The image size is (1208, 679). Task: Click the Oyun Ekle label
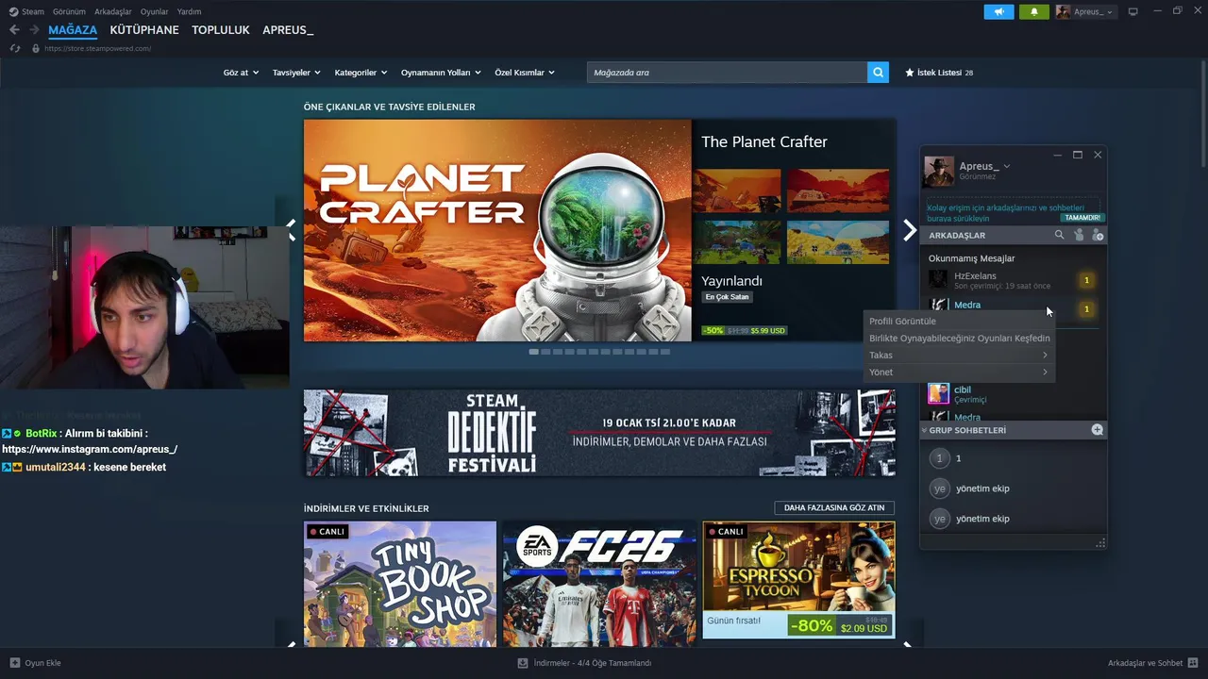42,663
